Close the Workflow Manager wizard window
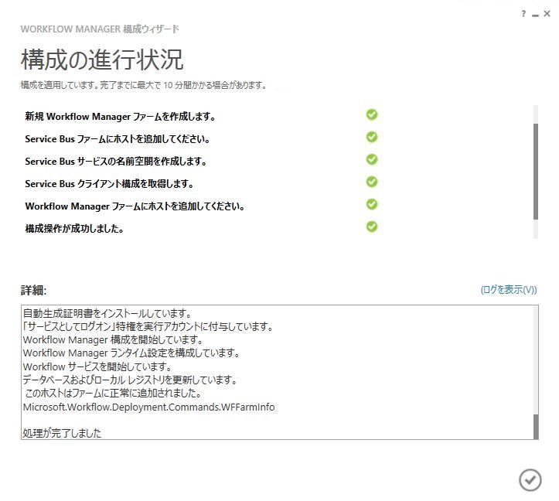Image resolution: width=559 pixels, height=501 pixels. [x=547, y=14]
